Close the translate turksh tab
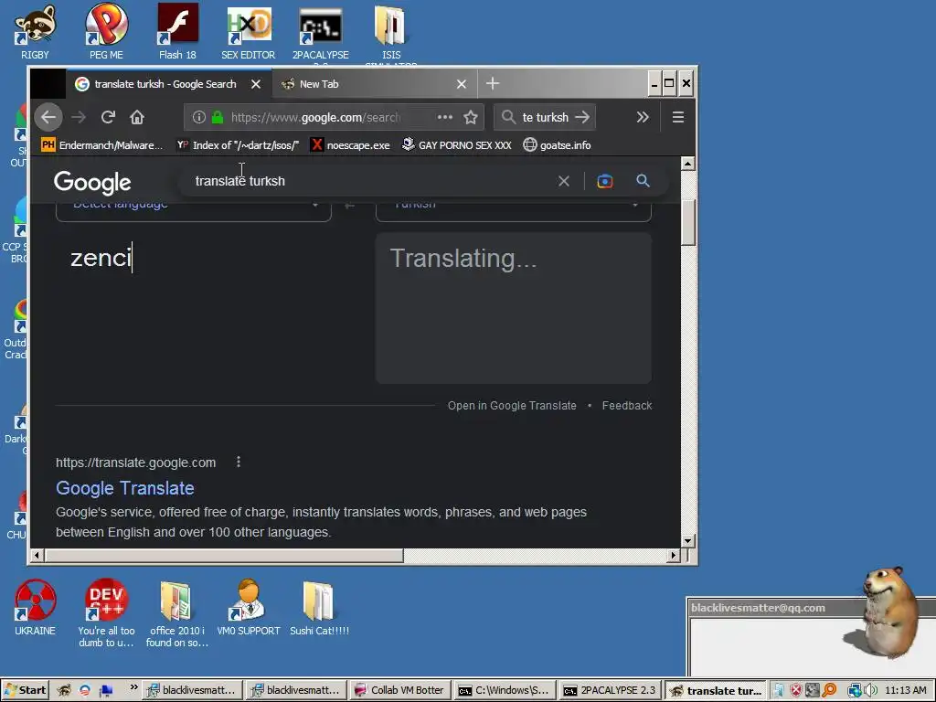936x702 pixels. pos(256,84)
